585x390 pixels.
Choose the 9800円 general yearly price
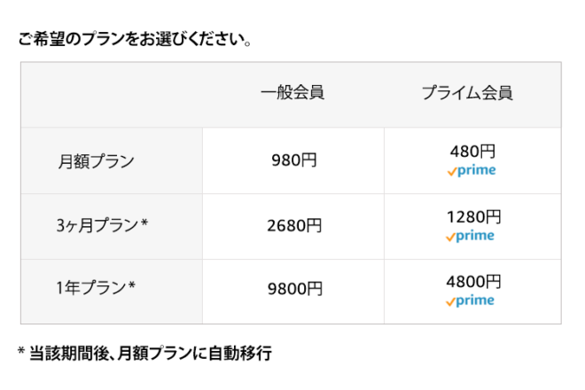pyautogui.click(x=293, y=288)
